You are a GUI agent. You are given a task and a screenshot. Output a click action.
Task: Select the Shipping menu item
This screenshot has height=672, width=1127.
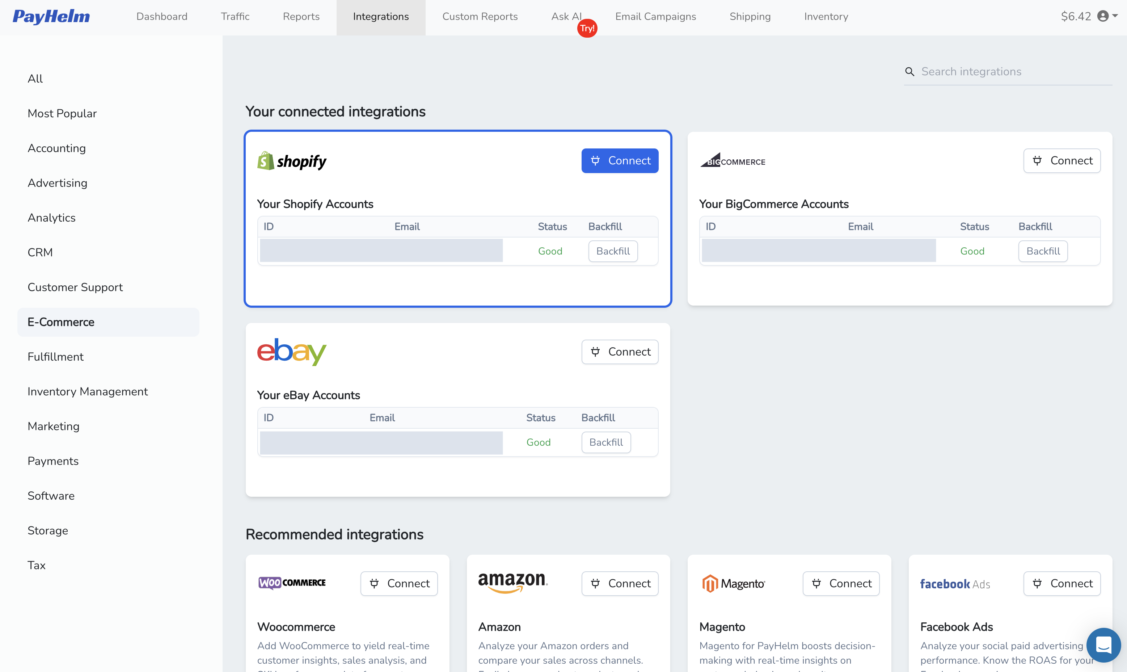[750, 17]
